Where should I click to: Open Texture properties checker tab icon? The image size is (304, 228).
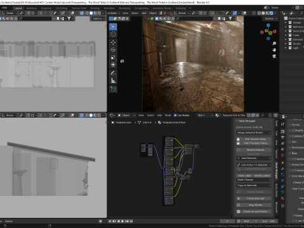pos(282,206)
